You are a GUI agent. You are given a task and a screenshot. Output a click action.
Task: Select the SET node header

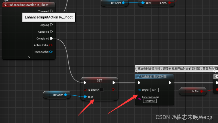(100, 80)
